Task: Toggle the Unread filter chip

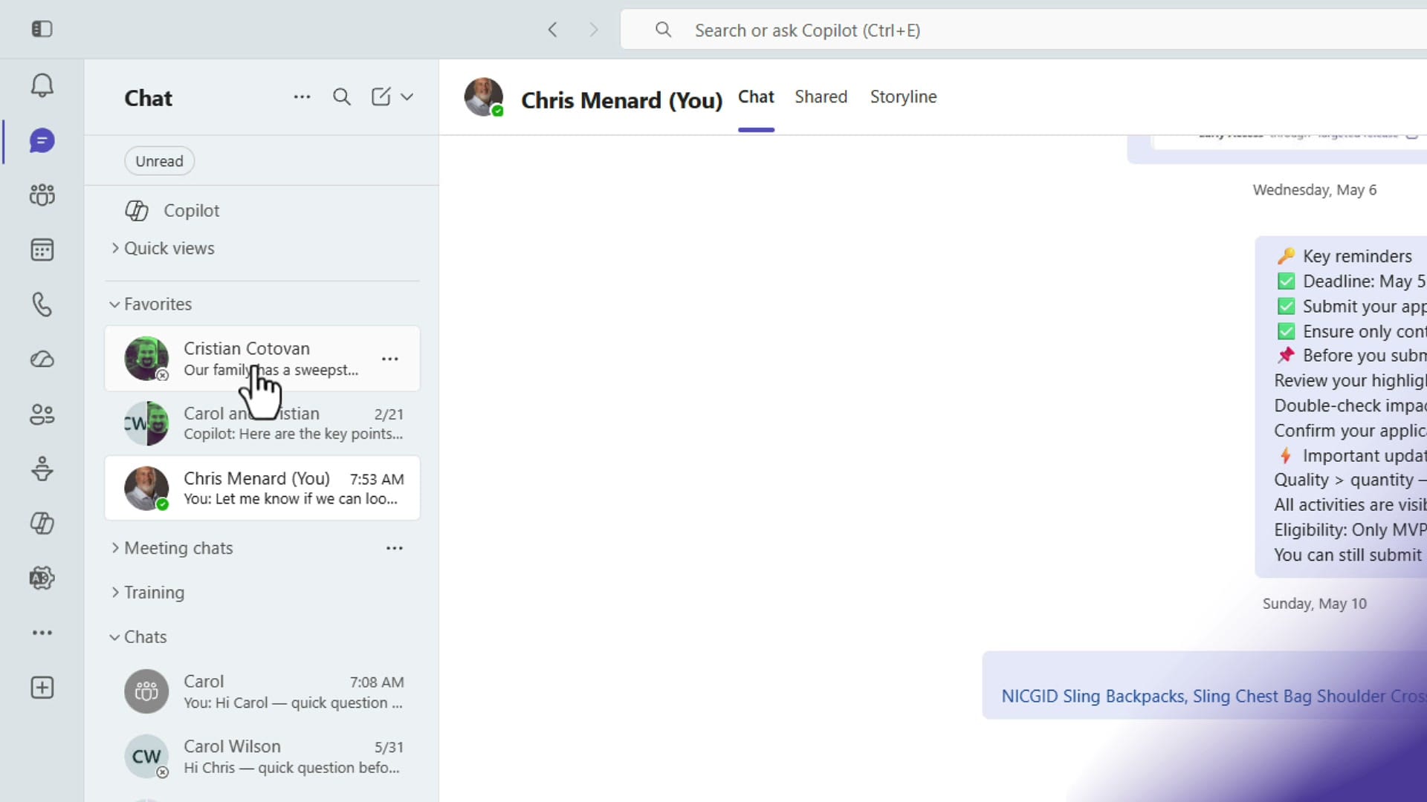Action: pos(159,161)
